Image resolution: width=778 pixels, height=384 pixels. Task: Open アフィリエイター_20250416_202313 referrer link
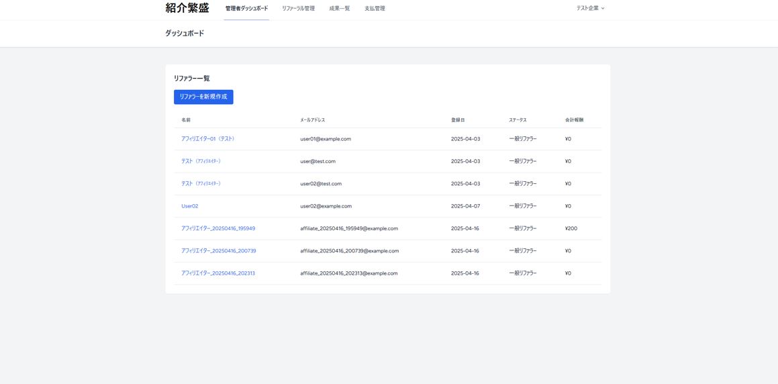click(x=218, y=273)
